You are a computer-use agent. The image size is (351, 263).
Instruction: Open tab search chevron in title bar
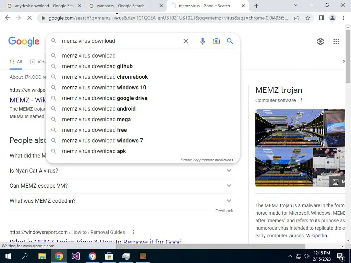point(296,5)
